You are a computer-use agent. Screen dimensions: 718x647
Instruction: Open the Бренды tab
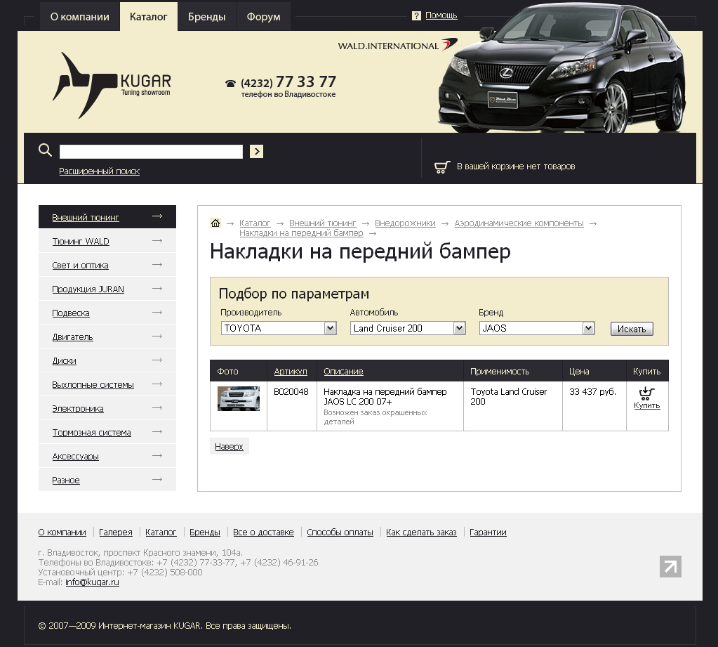[x=206, y=16]
